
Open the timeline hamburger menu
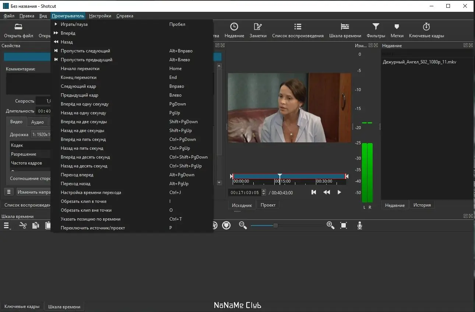pyautogui.click(x=6, y=226)
